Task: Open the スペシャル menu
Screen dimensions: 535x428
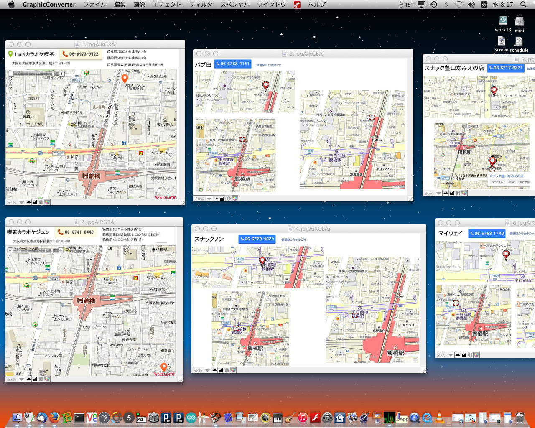Action: 235,4
